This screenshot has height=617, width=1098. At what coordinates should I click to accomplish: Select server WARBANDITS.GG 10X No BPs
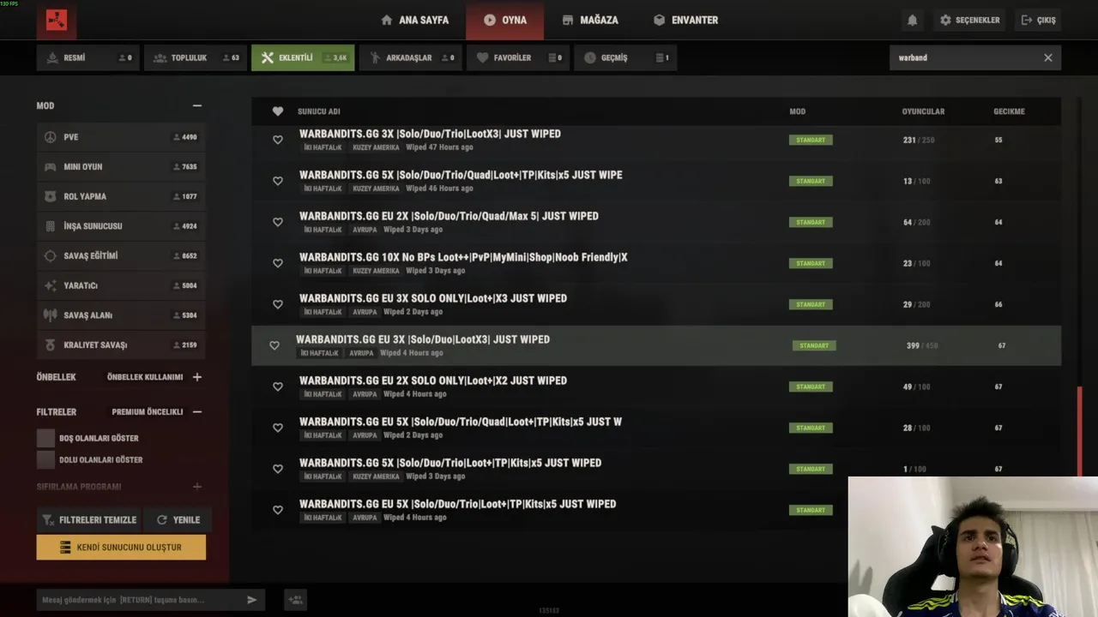click(656, 263)
